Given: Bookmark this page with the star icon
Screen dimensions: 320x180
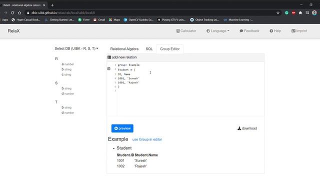Looking at the screenshot, I should click(x=278, y=12).
